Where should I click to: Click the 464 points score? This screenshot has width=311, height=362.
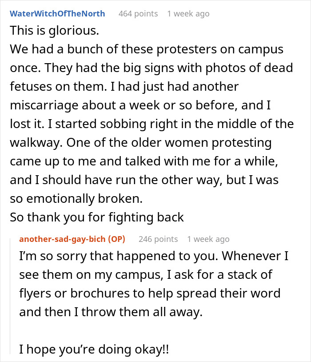point(138,14)
